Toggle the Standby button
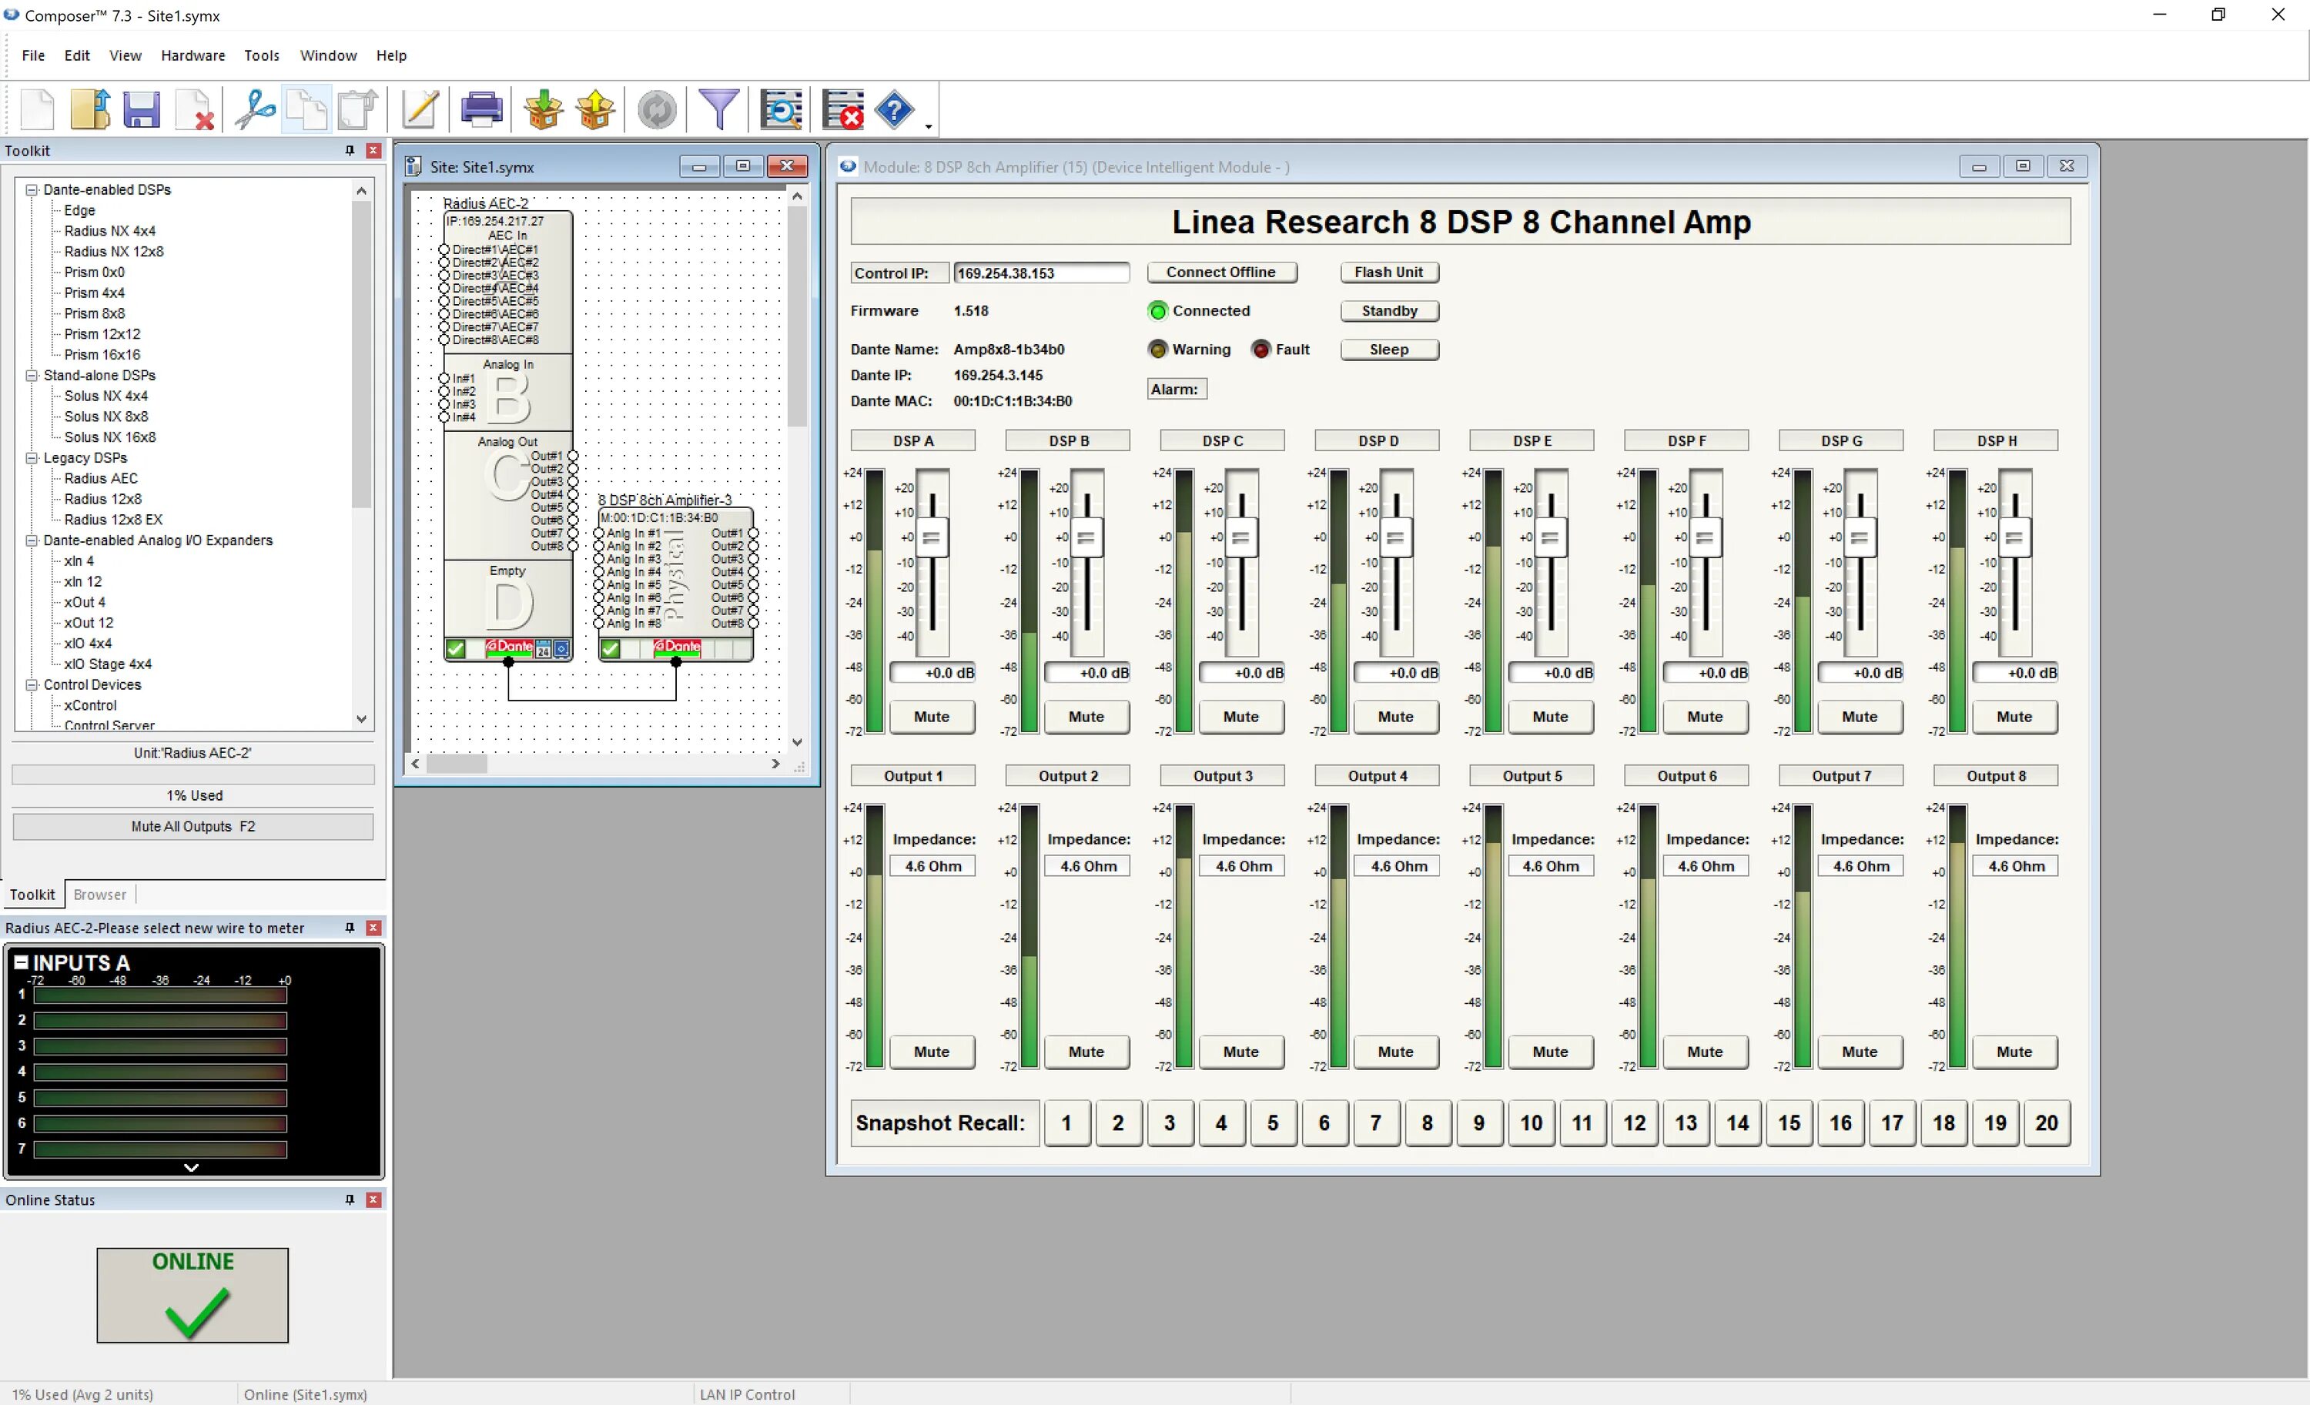The width and height of the screenshot is (2310, 1405). [x=1389, y=310]
